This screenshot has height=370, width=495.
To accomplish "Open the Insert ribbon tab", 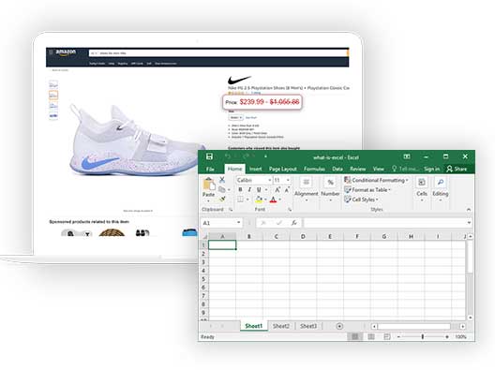I will pos(255,169).
